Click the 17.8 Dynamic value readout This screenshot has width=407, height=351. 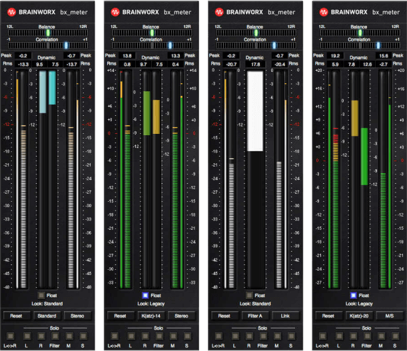(256, 64)
